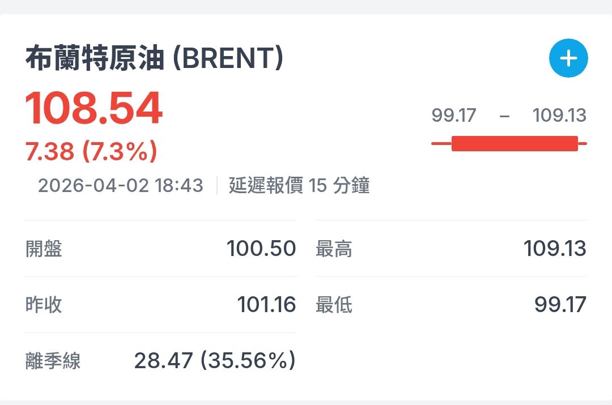The image size is (612, 405).
Task: Select the 101.16 previous close value
Action: (x=266, y=305)
